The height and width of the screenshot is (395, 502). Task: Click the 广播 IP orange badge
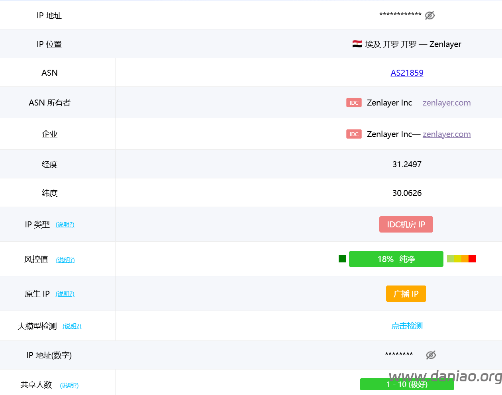[x=406, y=294]
